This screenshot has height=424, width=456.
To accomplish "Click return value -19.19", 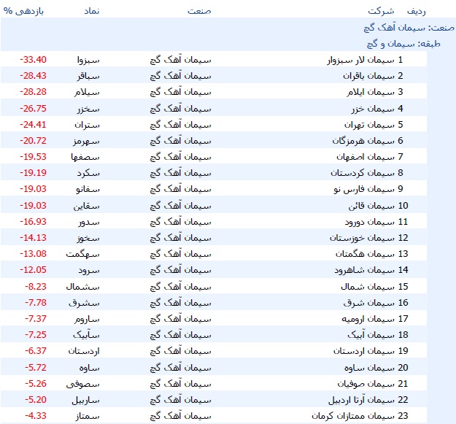I will click(33, 172).
